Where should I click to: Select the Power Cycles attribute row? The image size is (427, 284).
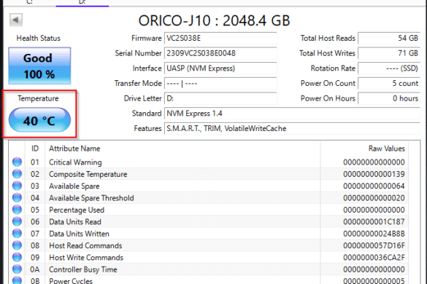208,280
